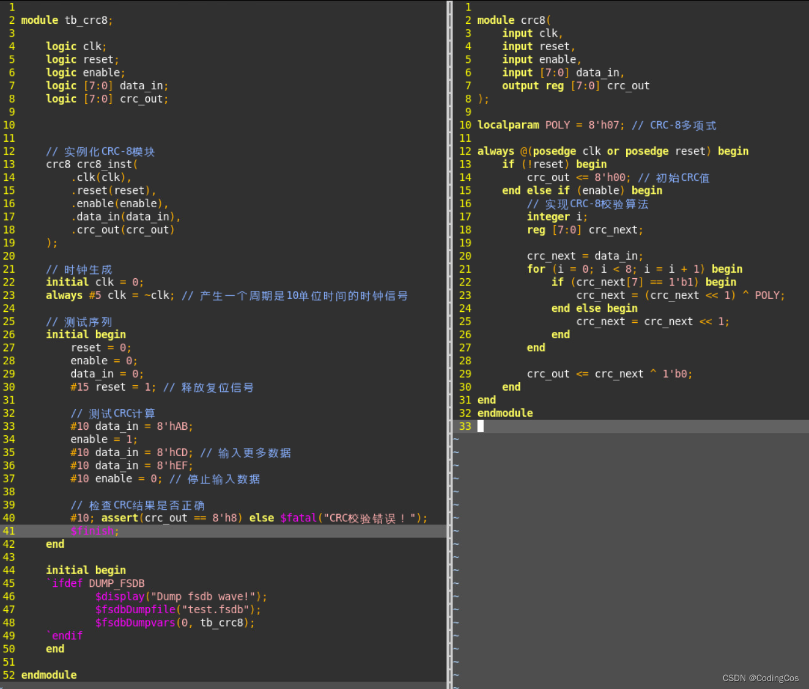Click 'endmodule' on line 32 right pane
This screenshot has height=689, width=809.
(x=505, y=413)
